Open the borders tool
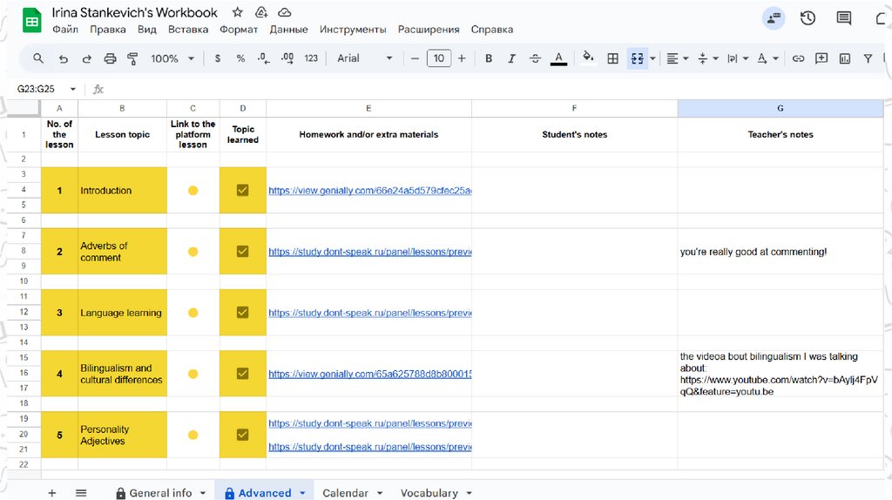The width and height of the screenshot is (892, 500). click(x=613, y=58)
